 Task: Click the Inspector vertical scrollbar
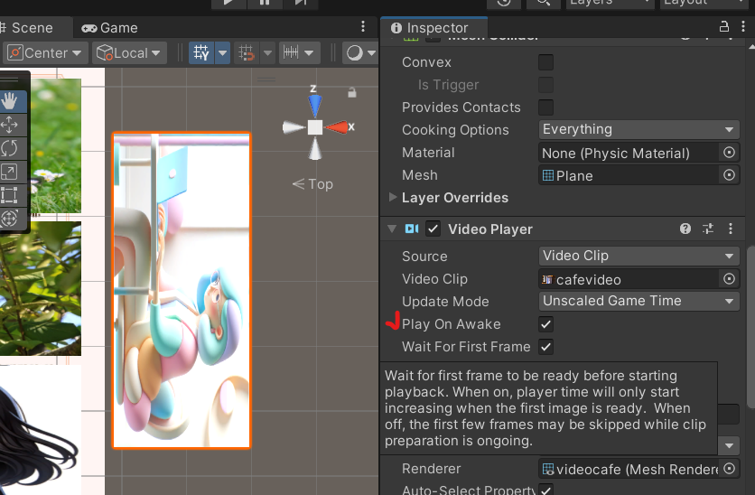(750, 327)
